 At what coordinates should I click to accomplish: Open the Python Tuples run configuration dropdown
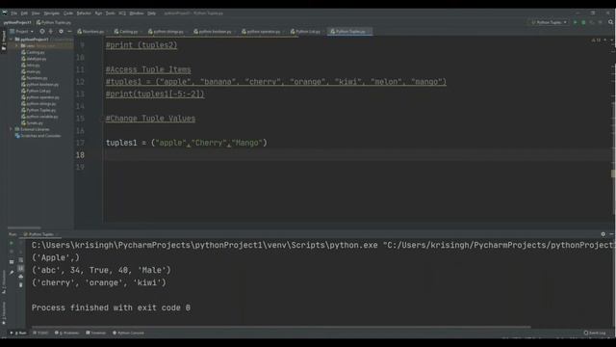[549, 22]
